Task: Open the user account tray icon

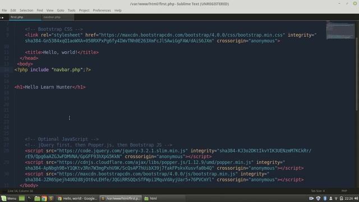Action: (330, 198)
